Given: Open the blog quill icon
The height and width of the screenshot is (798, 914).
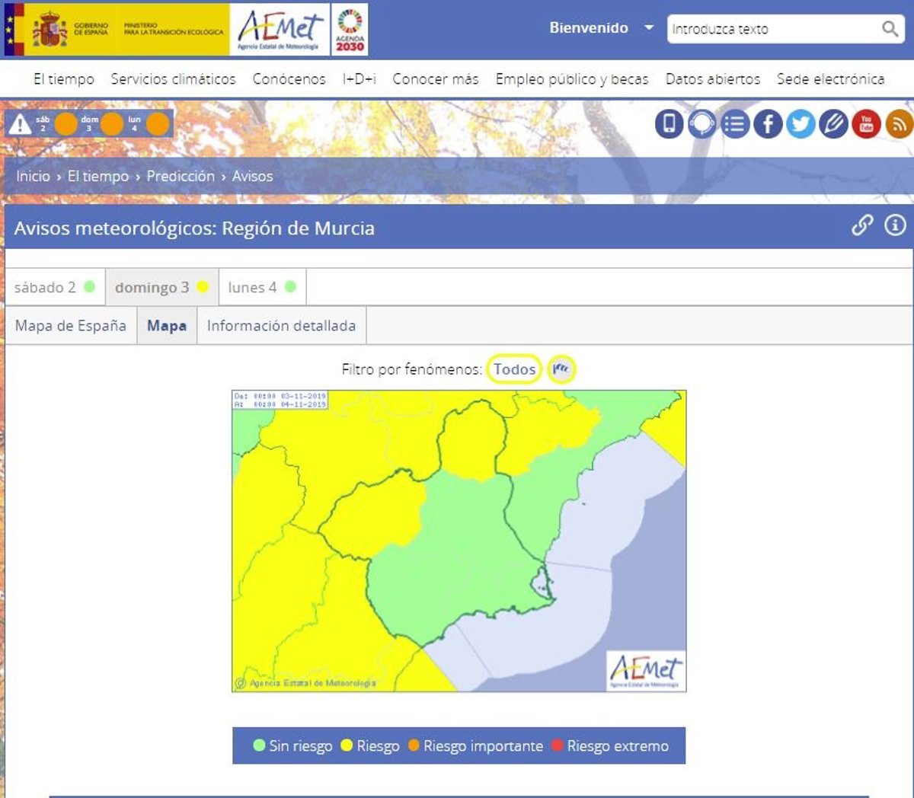Looking at the screenshot, I should pyautogui.click(x=833, y=124).
